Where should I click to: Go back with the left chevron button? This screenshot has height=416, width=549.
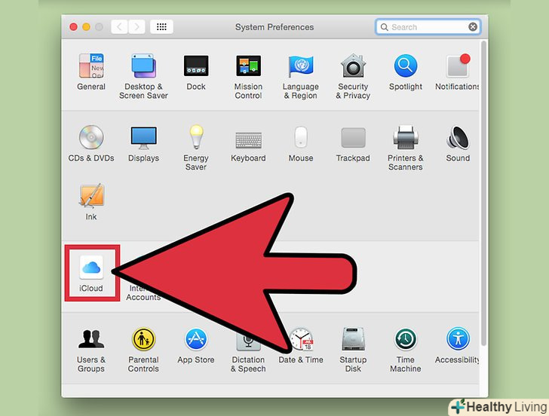click(x=119, y=27)
